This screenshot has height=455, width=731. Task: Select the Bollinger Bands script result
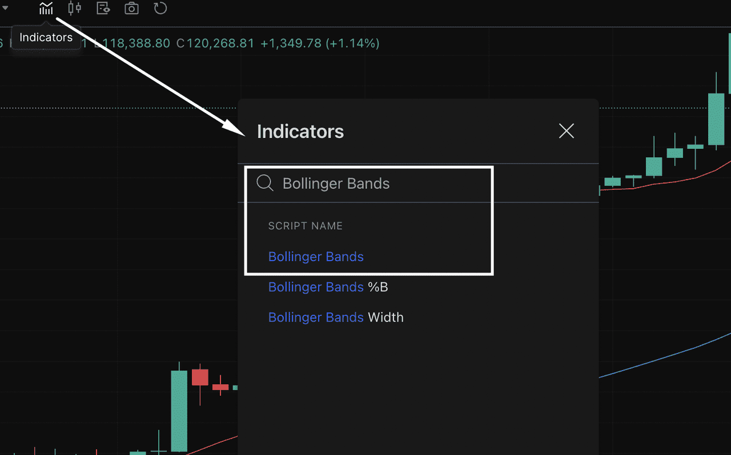point(316,257)
